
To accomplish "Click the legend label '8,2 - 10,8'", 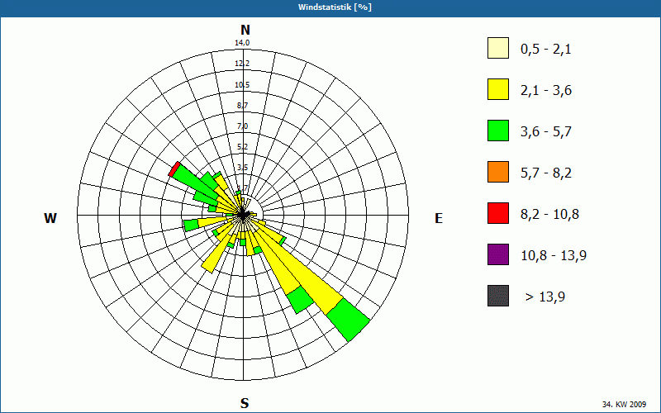I will (549, 215).
